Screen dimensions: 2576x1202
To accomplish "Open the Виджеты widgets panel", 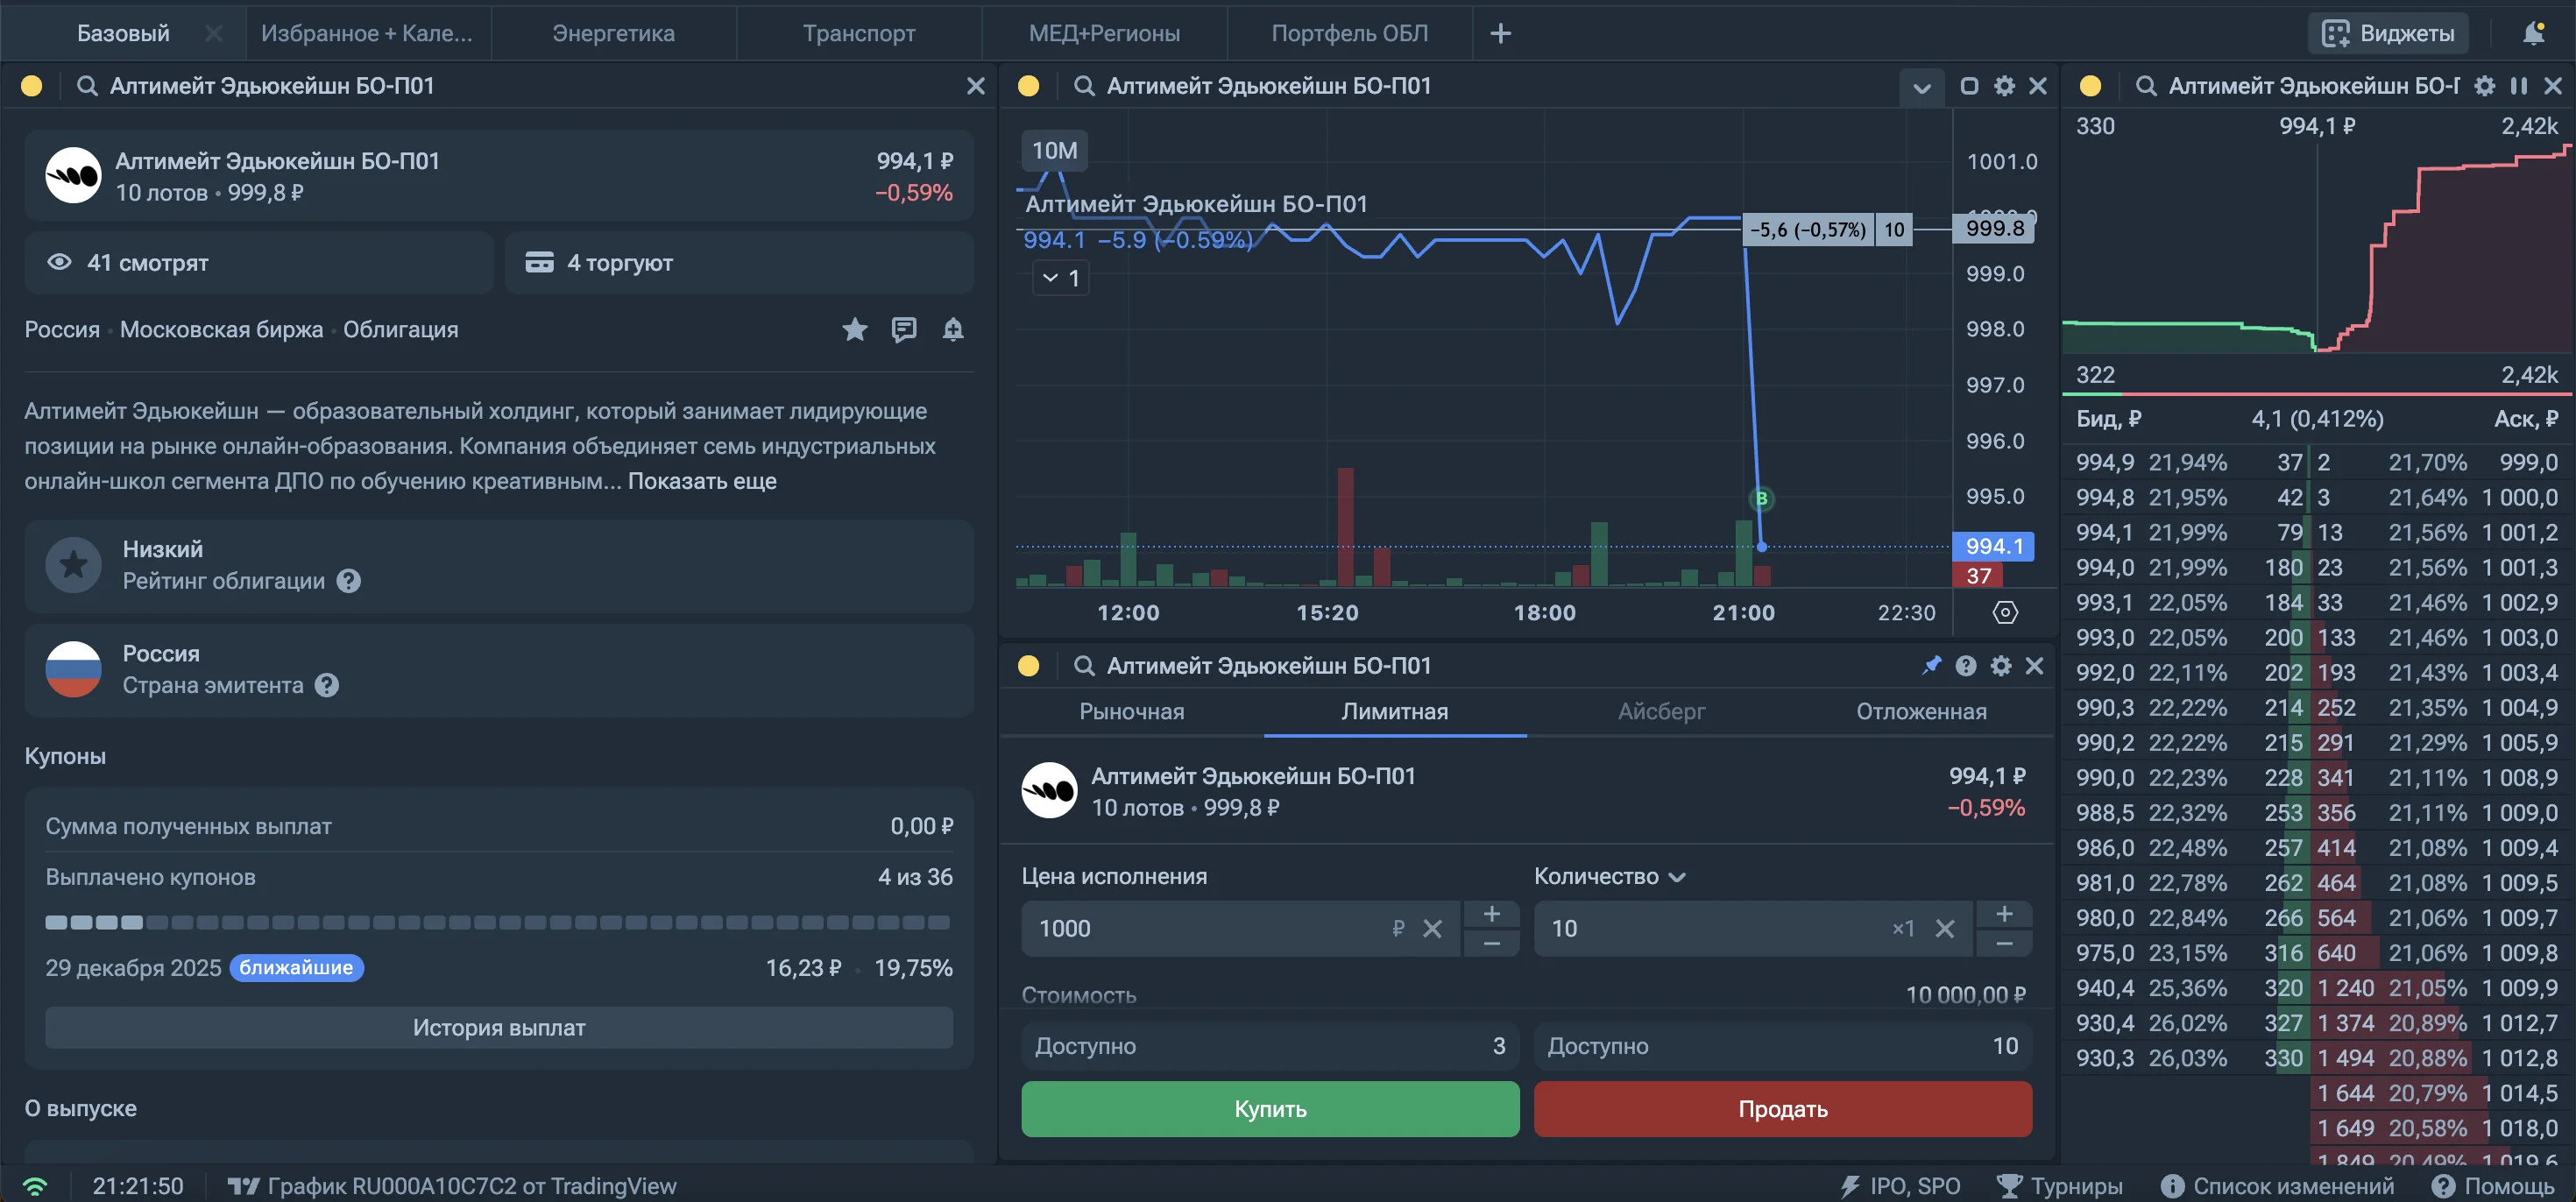I will click(x=2388, y=33).
